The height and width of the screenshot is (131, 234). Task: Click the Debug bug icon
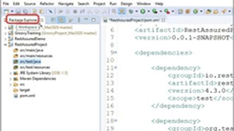(131, 11)
